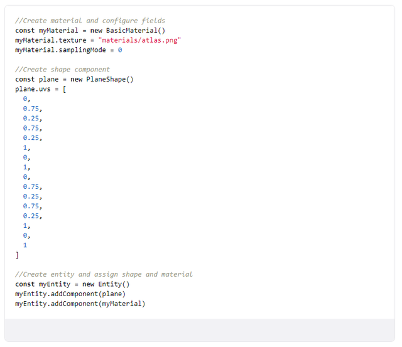
Task: Click the line "myEntity.addComponent(myMaterial)"
Action: pos(80,304)
